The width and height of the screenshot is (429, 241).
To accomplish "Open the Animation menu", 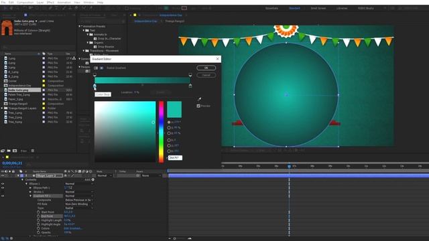I will [x=64, y=2].
